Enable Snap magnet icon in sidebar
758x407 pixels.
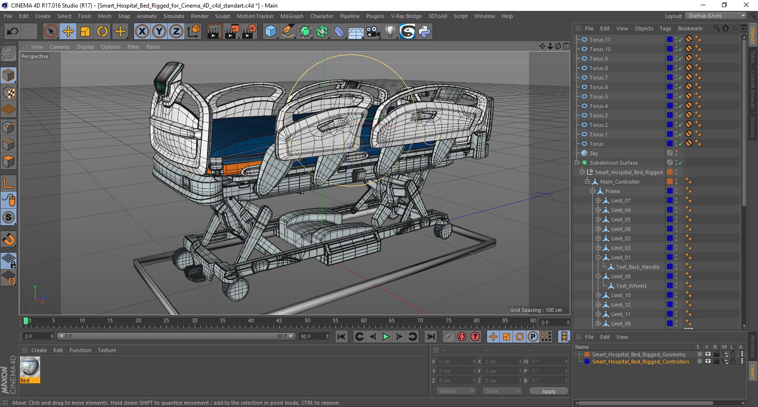[9, 239]
